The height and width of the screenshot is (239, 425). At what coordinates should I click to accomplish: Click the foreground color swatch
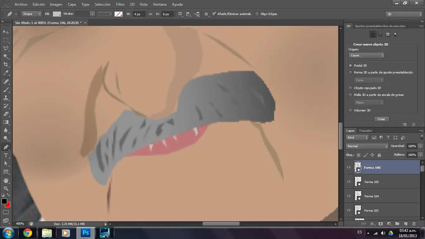pyautogui.click(x=4, y=201)
